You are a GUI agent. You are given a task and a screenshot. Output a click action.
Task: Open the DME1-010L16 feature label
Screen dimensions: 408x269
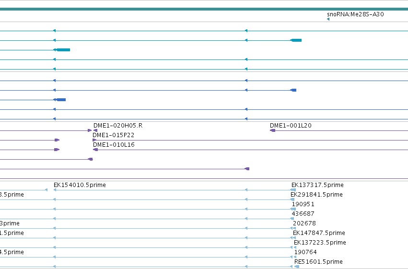114,145
